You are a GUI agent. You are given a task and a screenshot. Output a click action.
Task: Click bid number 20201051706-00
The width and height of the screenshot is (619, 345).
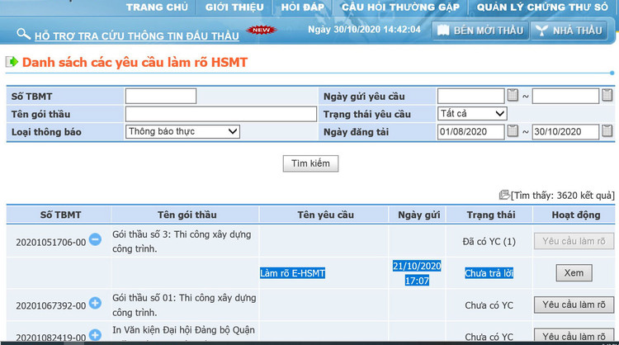[51, 243]
